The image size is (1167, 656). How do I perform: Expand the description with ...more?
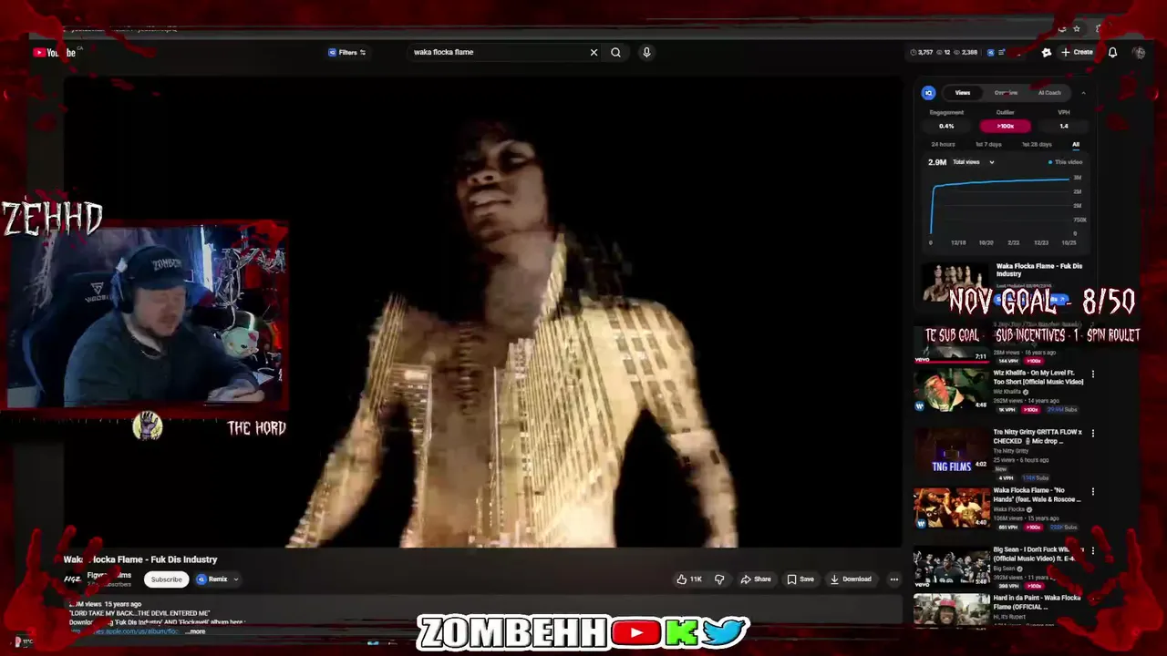(x=196, y=631)
